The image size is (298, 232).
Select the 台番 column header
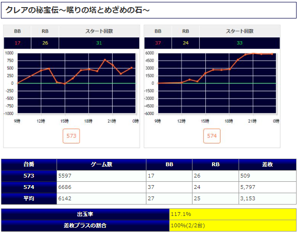[x=29, y=164]
